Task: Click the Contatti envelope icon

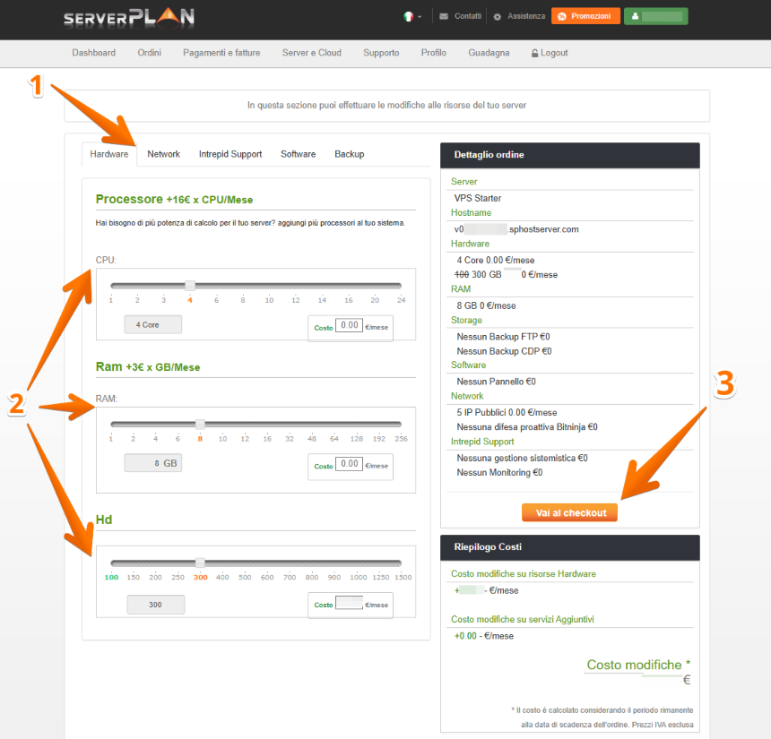Action: (x=444, y=16)
